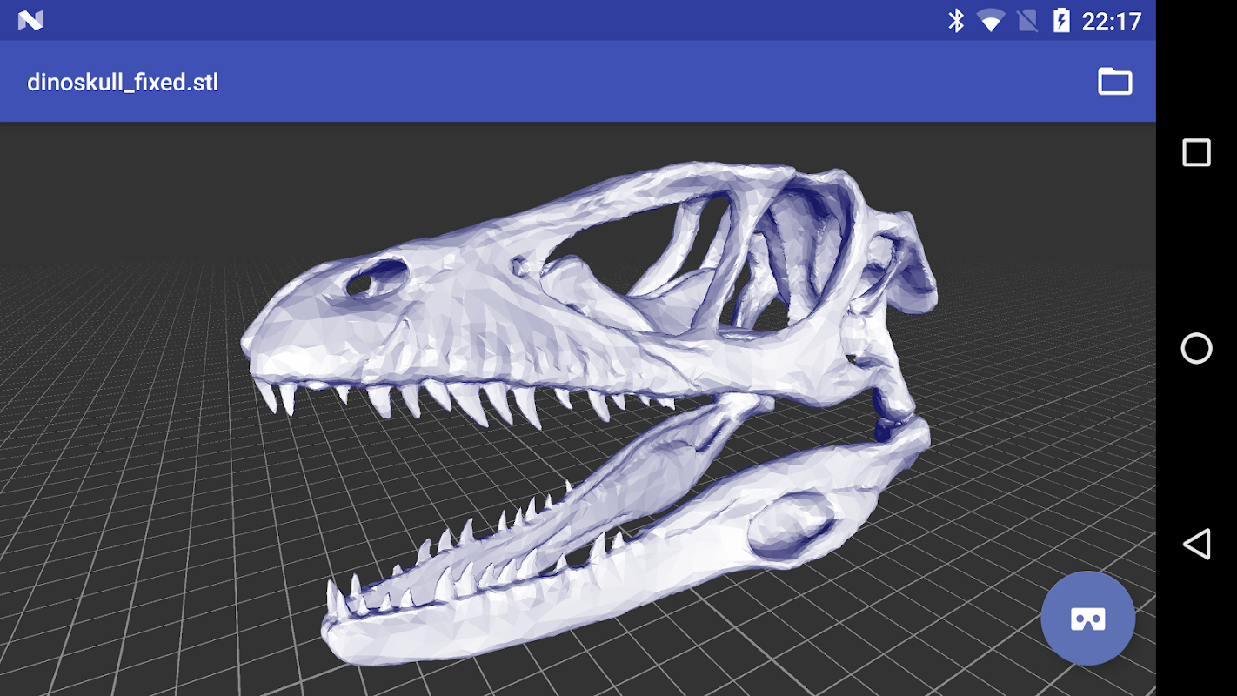Tap the VR cardboard viewer button
The width and height of the screenshot is (1237, 696).
coord(1087,619)
